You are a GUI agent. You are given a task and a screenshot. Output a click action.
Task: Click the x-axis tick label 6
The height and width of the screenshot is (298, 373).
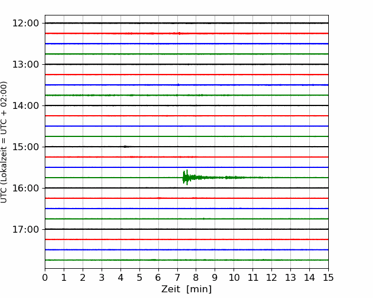tap(158, 277)
